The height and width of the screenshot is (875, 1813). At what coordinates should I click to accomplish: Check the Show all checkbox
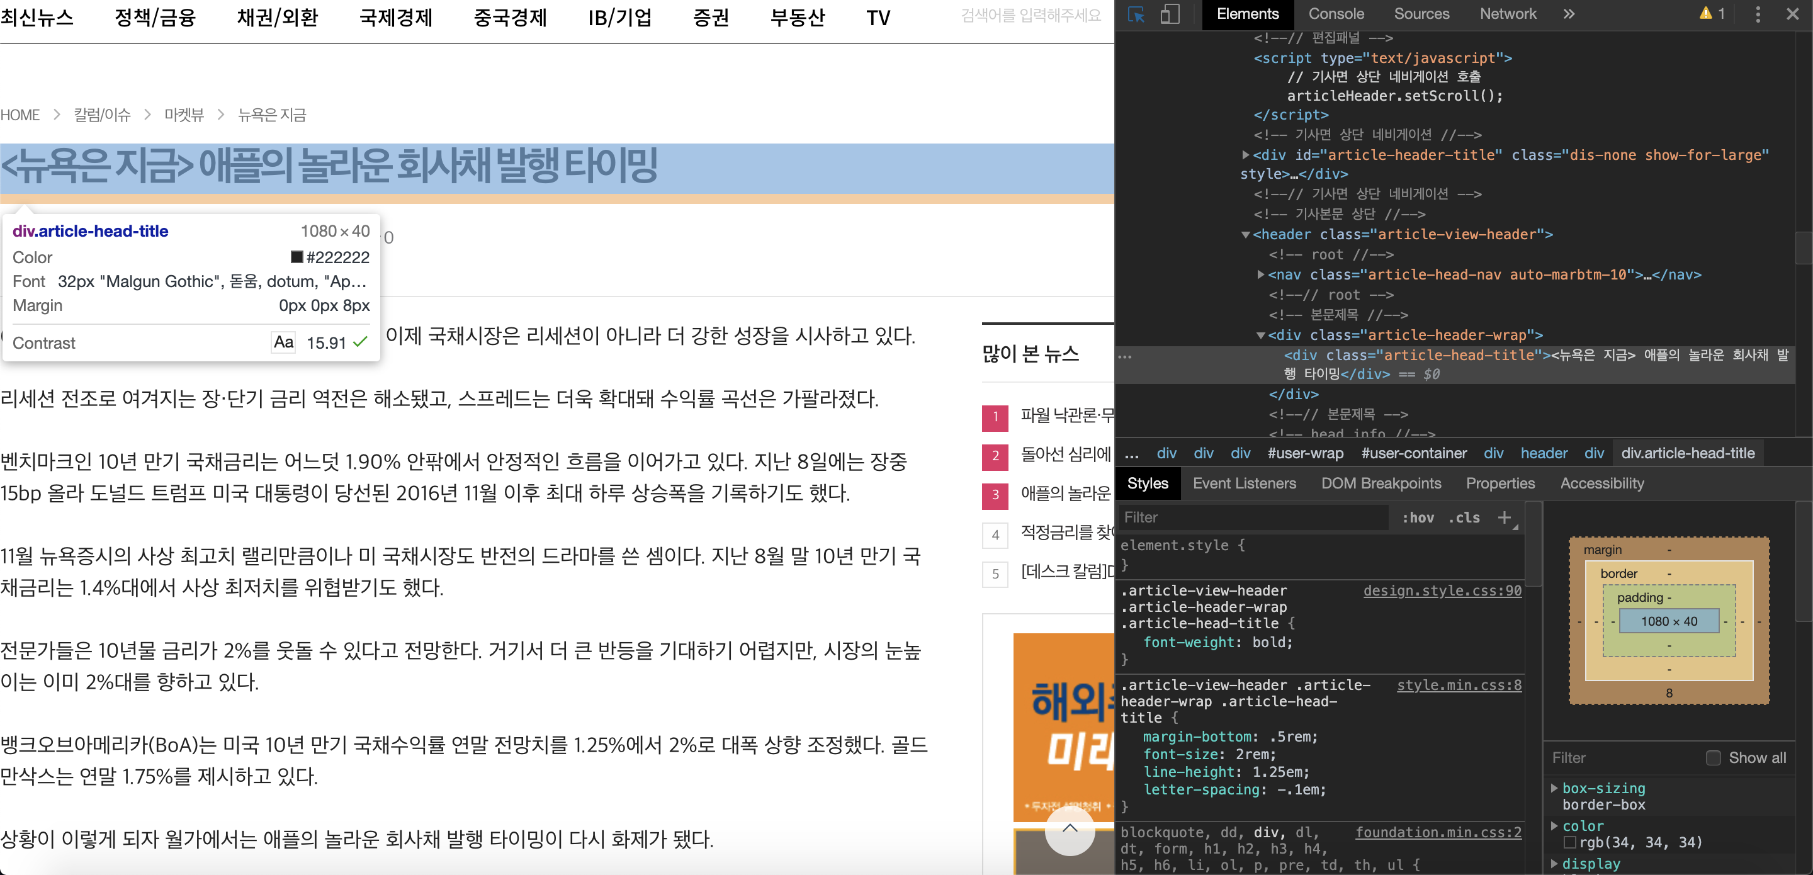tap(1713, 758)
